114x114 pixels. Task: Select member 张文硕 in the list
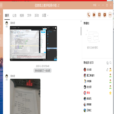(x=98, y=87)
